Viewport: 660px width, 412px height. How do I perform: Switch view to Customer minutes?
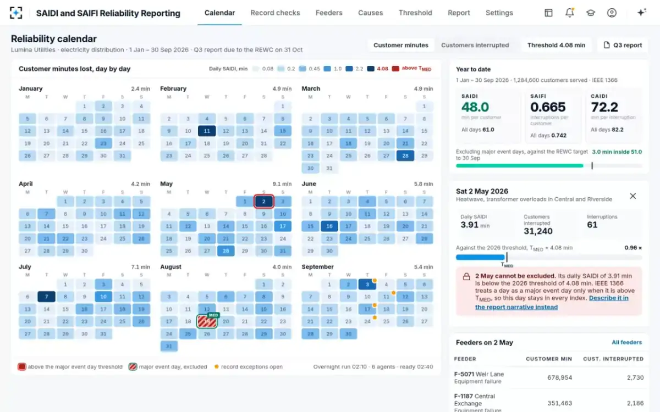(x=401, y=45)
